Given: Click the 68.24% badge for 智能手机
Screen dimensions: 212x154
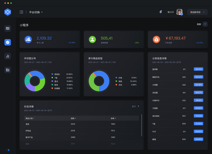Looking at the screenshot, I should 198,77.
